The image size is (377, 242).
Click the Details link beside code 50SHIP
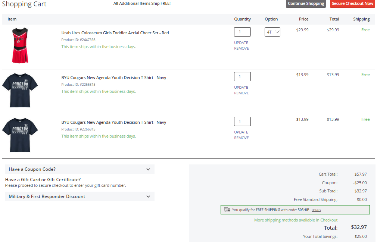click(316, 210)
